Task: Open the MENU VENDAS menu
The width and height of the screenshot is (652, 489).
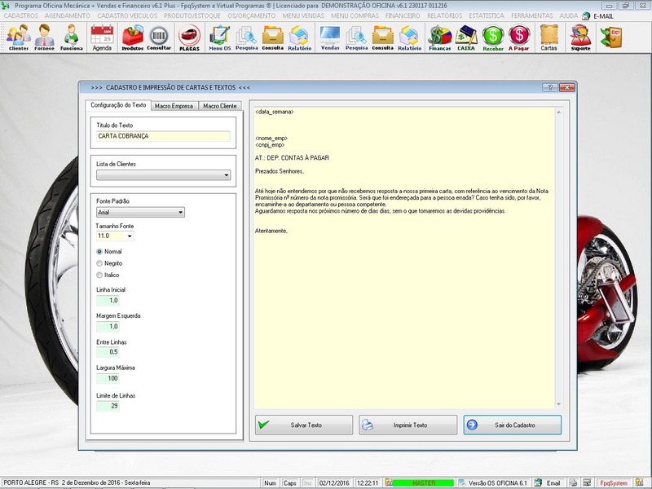Action: (x=303, y=15)
